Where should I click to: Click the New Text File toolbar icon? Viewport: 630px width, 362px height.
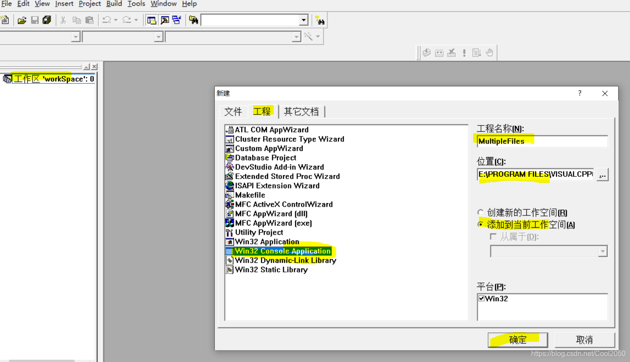(x=4, y=20)
